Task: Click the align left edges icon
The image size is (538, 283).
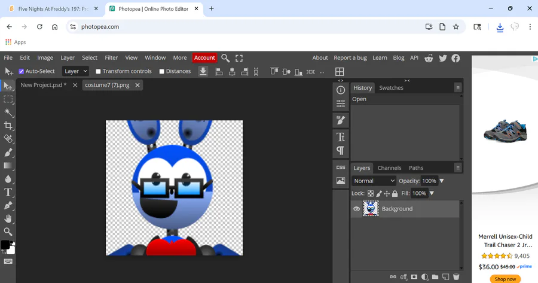Action: click(219, 72)
